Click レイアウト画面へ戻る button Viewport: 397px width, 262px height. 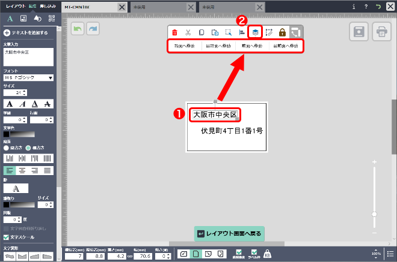tap(229, 233)
